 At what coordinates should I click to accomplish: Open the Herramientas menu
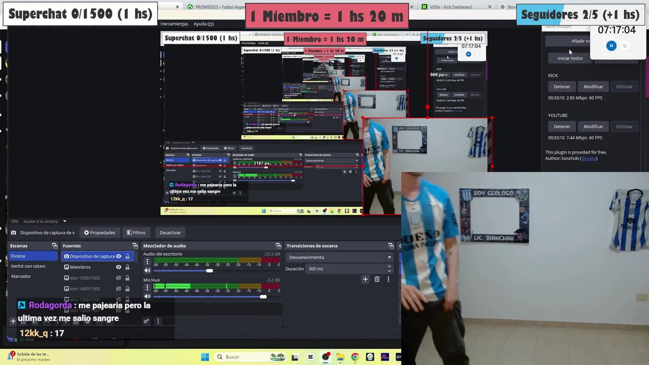coord(174,24)
